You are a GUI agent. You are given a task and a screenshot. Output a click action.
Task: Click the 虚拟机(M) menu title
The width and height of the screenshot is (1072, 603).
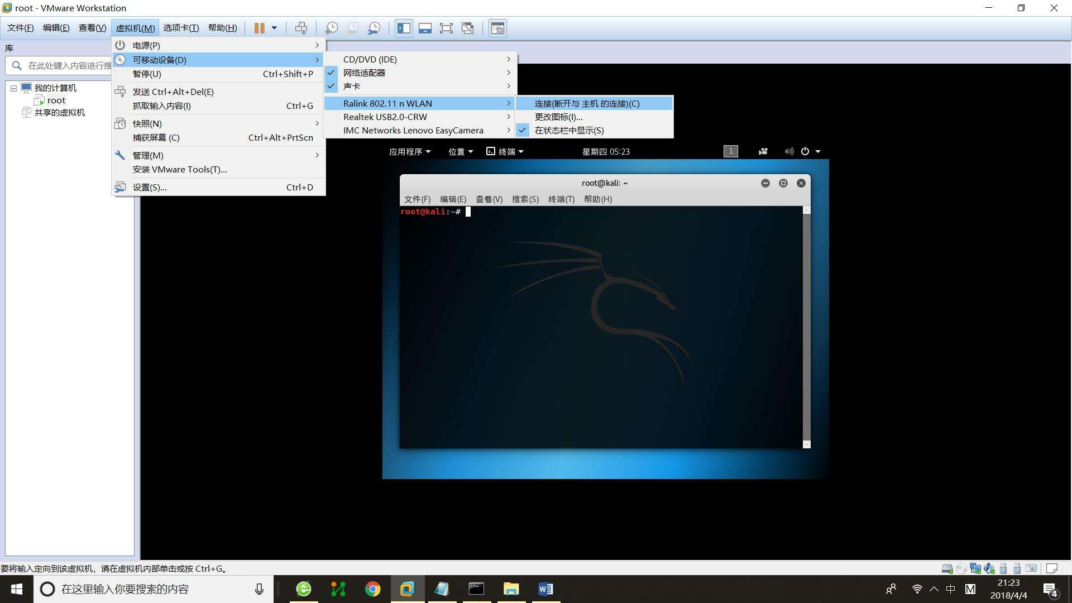pos(135,28)
